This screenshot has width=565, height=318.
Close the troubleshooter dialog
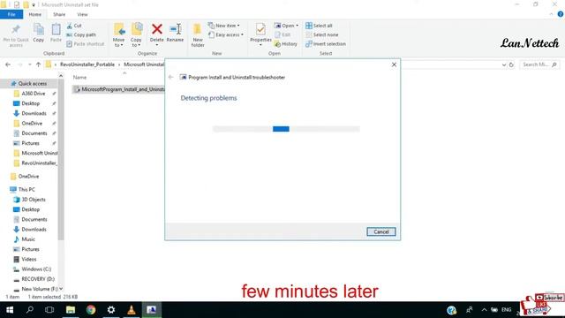tap(394, 64)
